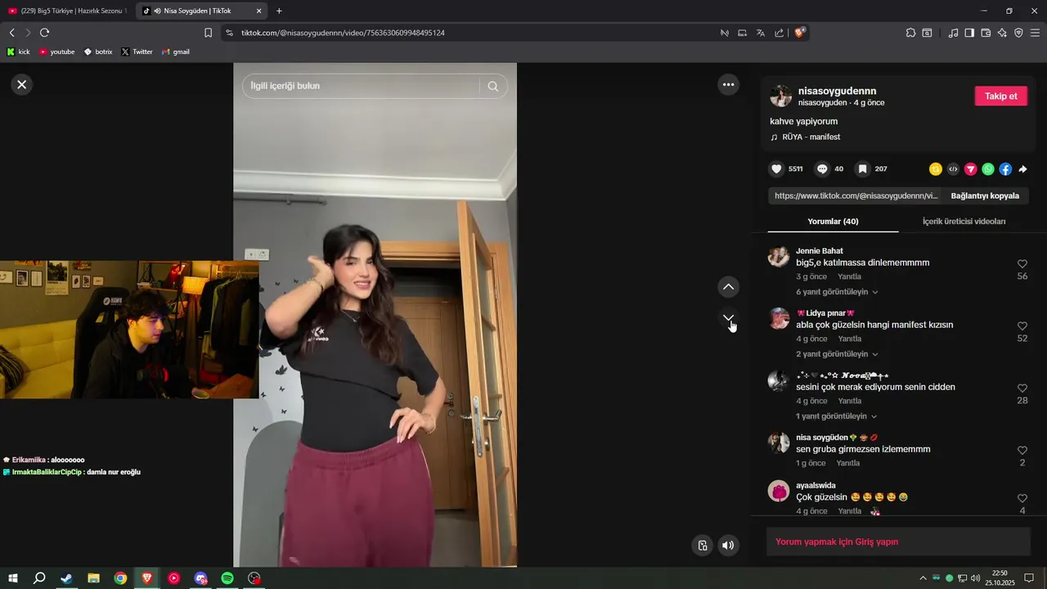Open Brave Leo AI sparkle icon
The width and height of the screenshot is (1047, 589).
[1002, 33]
